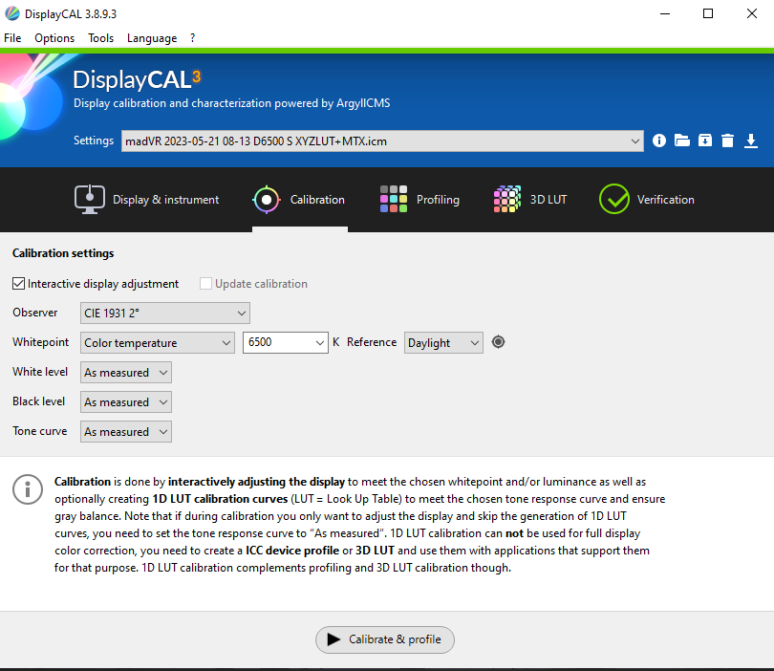
Task: Click the Verification checkmark icon
Action: point(614,199)
